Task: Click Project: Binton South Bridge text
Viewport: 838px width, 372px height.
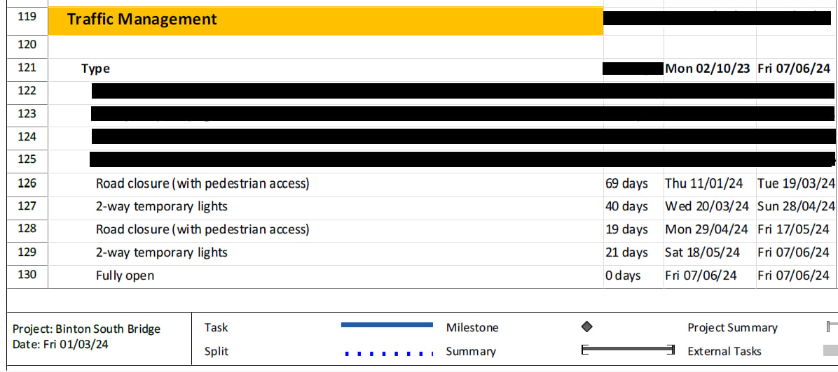Action: [87, 329]
